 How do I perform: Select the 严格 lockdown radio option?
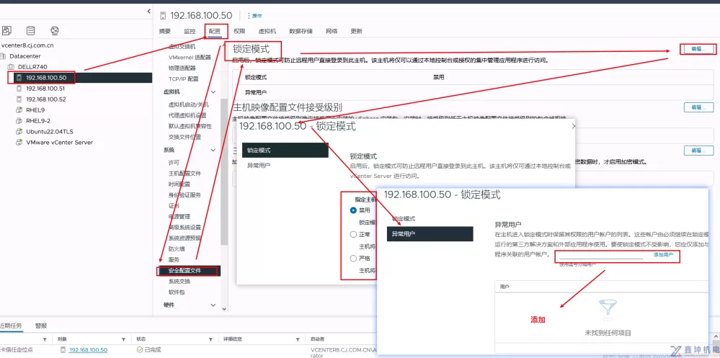[x=353, y=259]
